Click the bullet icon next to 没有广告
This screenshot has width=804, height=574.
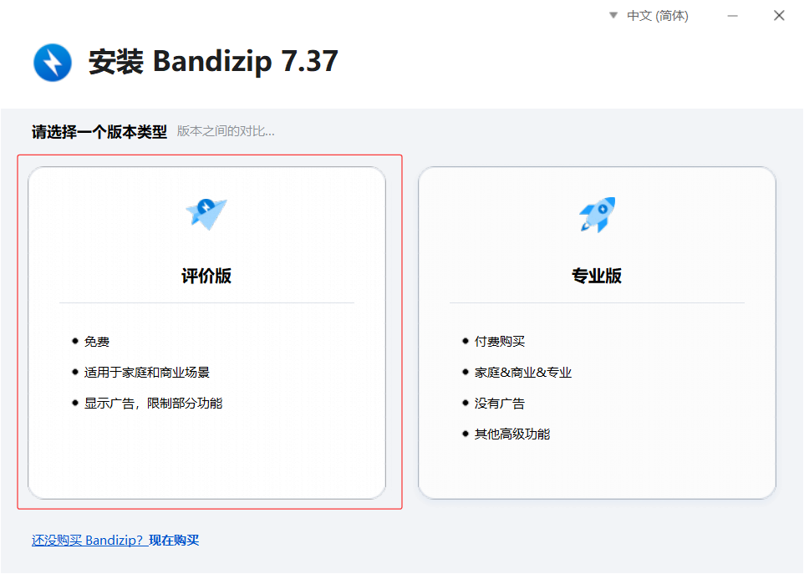tap(465, 403)
